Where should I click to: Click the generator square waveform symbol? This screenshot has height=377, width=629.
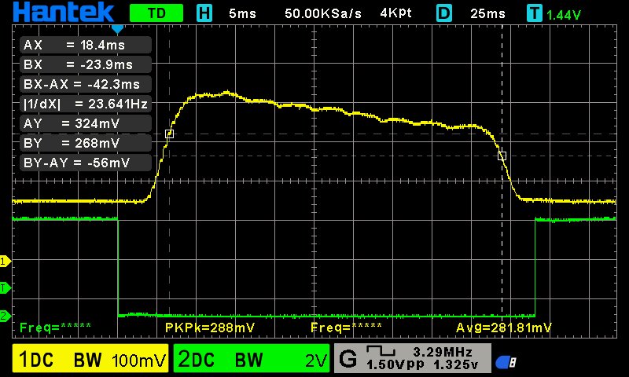pyautogui.click(x=381, y=351)
